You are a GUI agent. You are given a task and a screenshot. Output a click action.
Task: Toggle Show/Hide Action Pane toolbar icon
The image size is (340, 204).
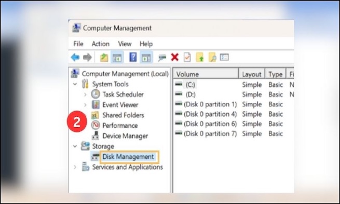[x=146, y=58]
